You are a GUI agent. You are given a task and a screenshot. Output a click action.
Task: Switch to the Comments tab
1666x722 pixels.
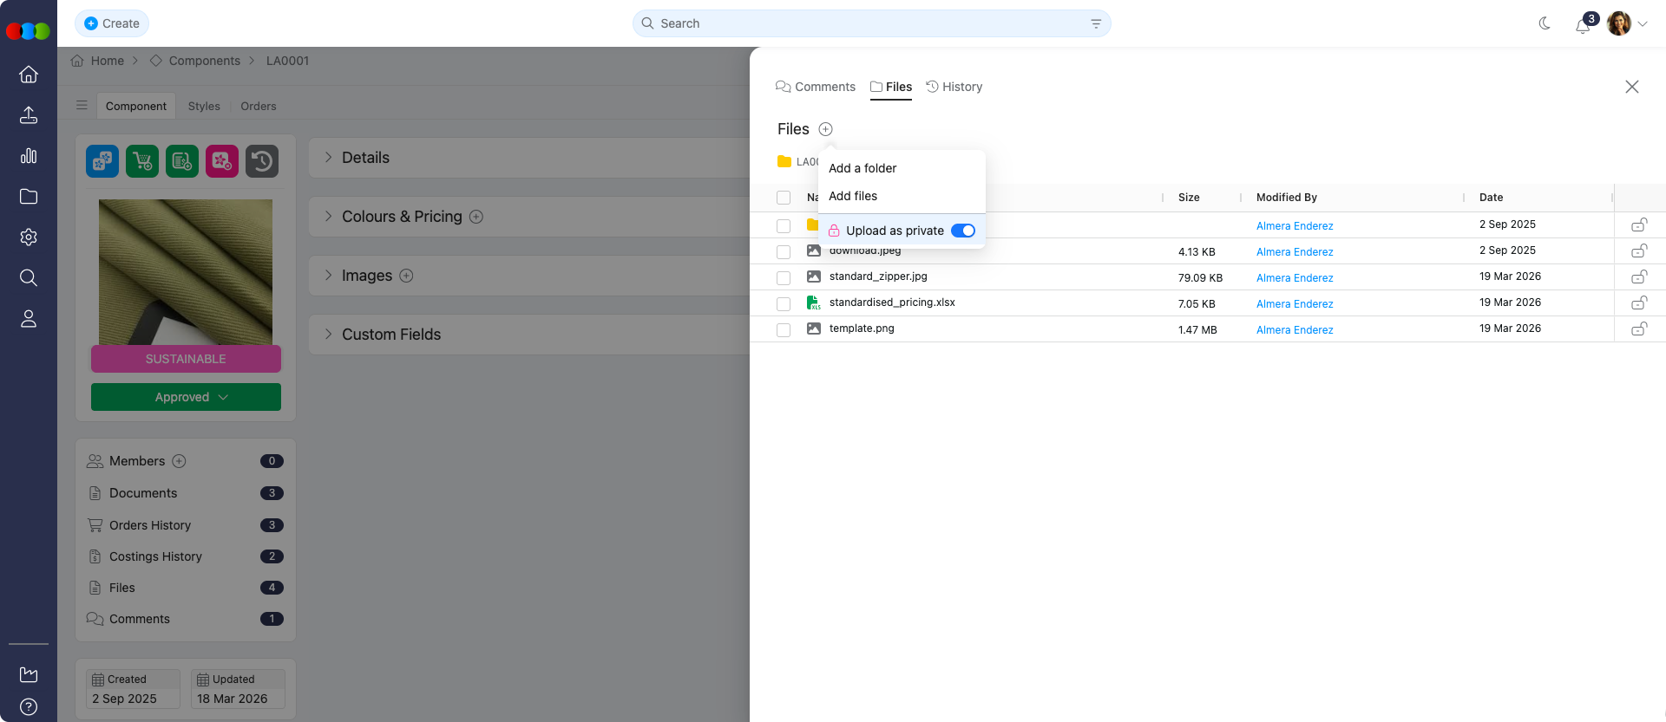tap(816, 87)
